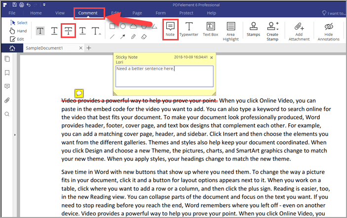Select the Eraser tool

[x=144, y=36]
